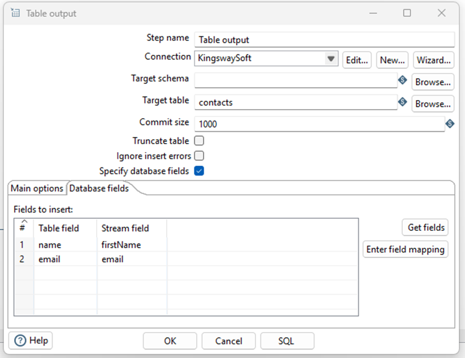This screenshot has width=465, height=358.
Task: Select the Database fields tab
Action: [x=99, y=188]
